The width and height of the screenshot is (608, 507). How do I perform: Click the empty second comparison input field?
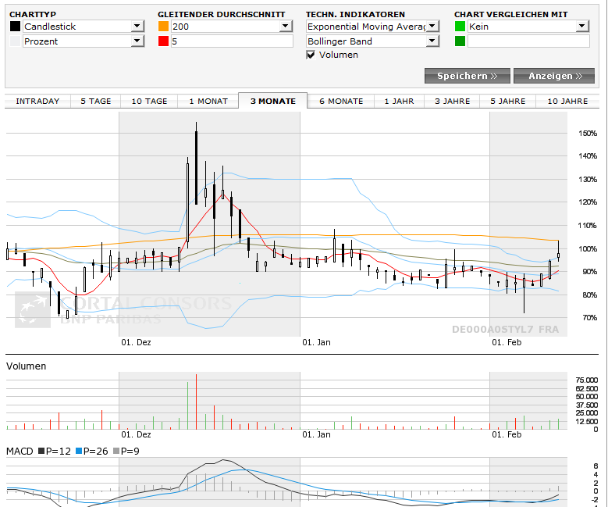[528, 41]
